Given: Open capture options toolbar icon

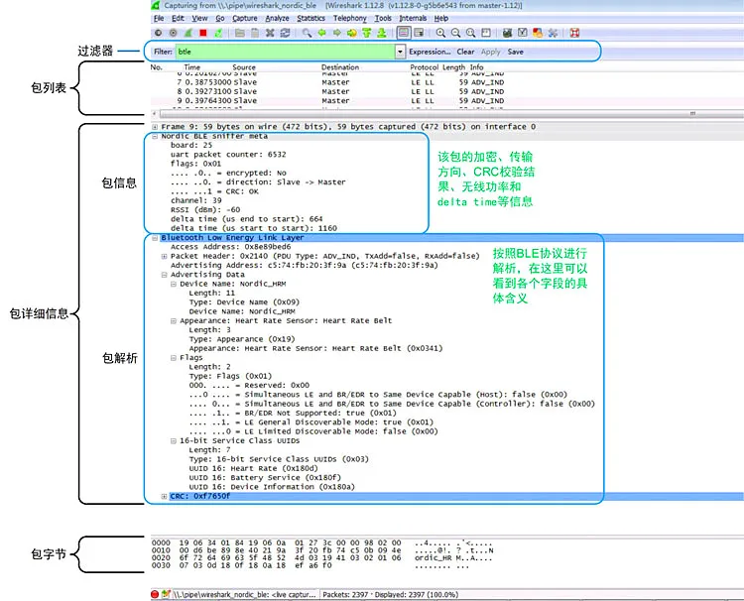Looking at the screenshot, I should click(174, 33).
